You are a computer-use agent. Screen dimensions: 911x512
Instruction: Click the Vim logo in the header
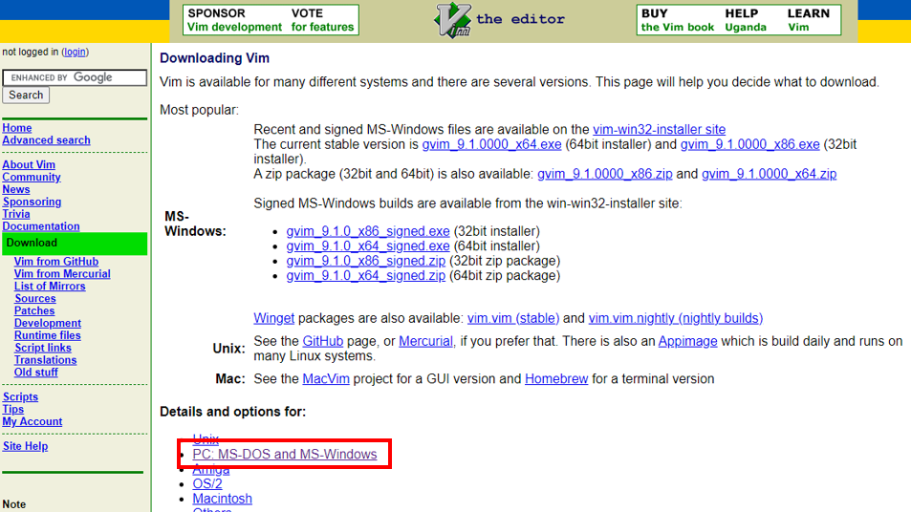tap(452, 20)
